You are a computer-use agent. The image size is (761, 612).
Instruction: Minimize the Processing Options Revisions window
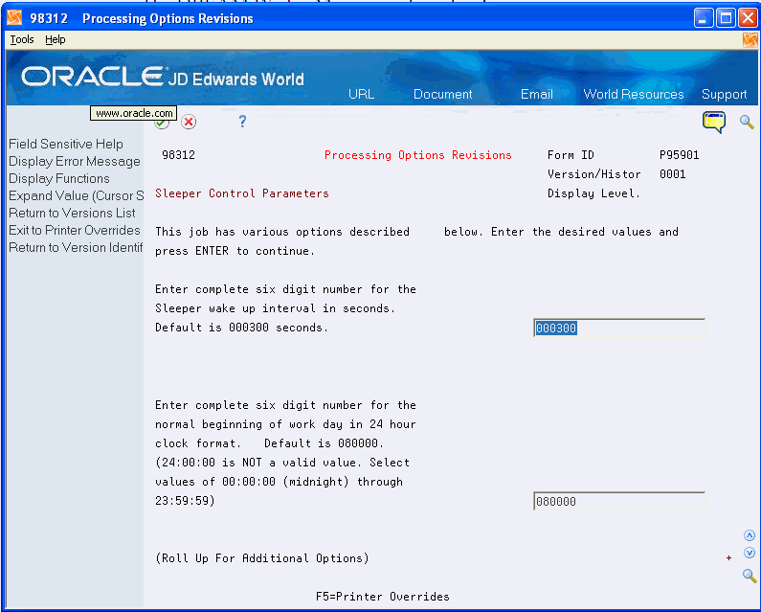tap(704, 18)
